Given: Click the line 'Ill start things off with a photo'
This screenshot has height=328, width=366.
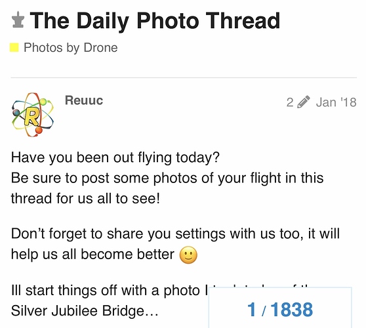Looking at the screenshot, I should 109,291.
